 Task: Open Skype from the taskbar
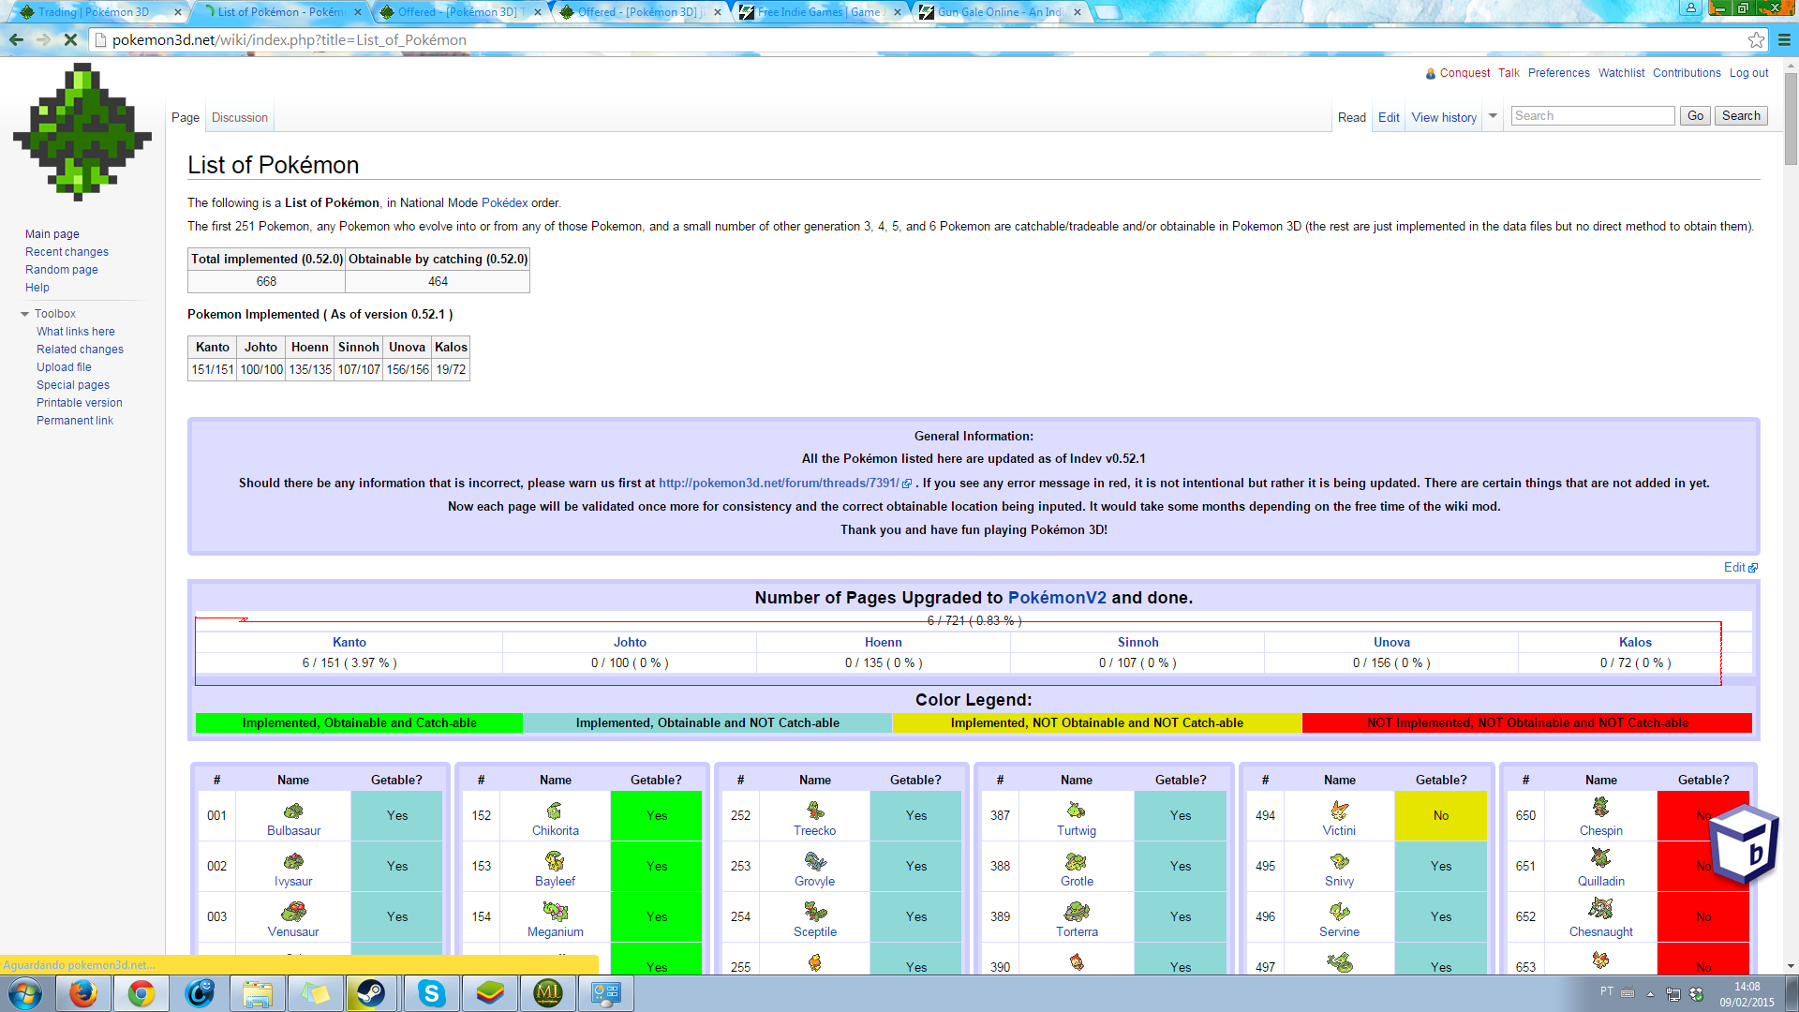[x=431, y=993]
